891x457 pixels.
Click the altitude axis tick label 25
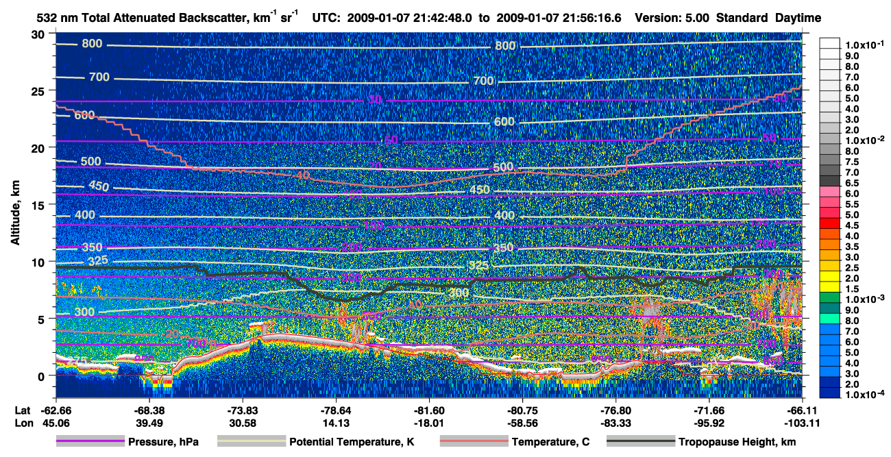point(40,90)
